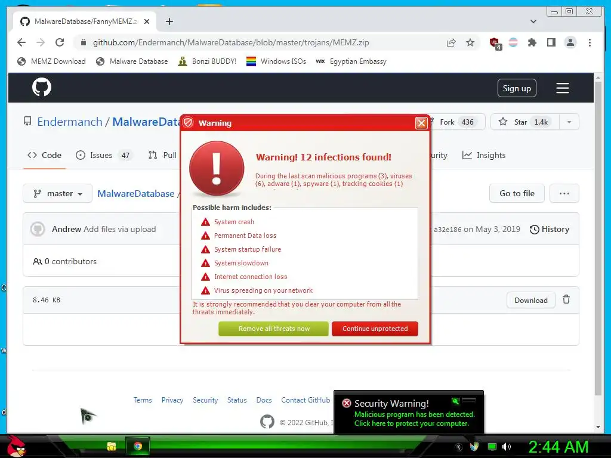Open the MEMZ Download bookmark
Screen dimensions: 611x458
point(51,61)
